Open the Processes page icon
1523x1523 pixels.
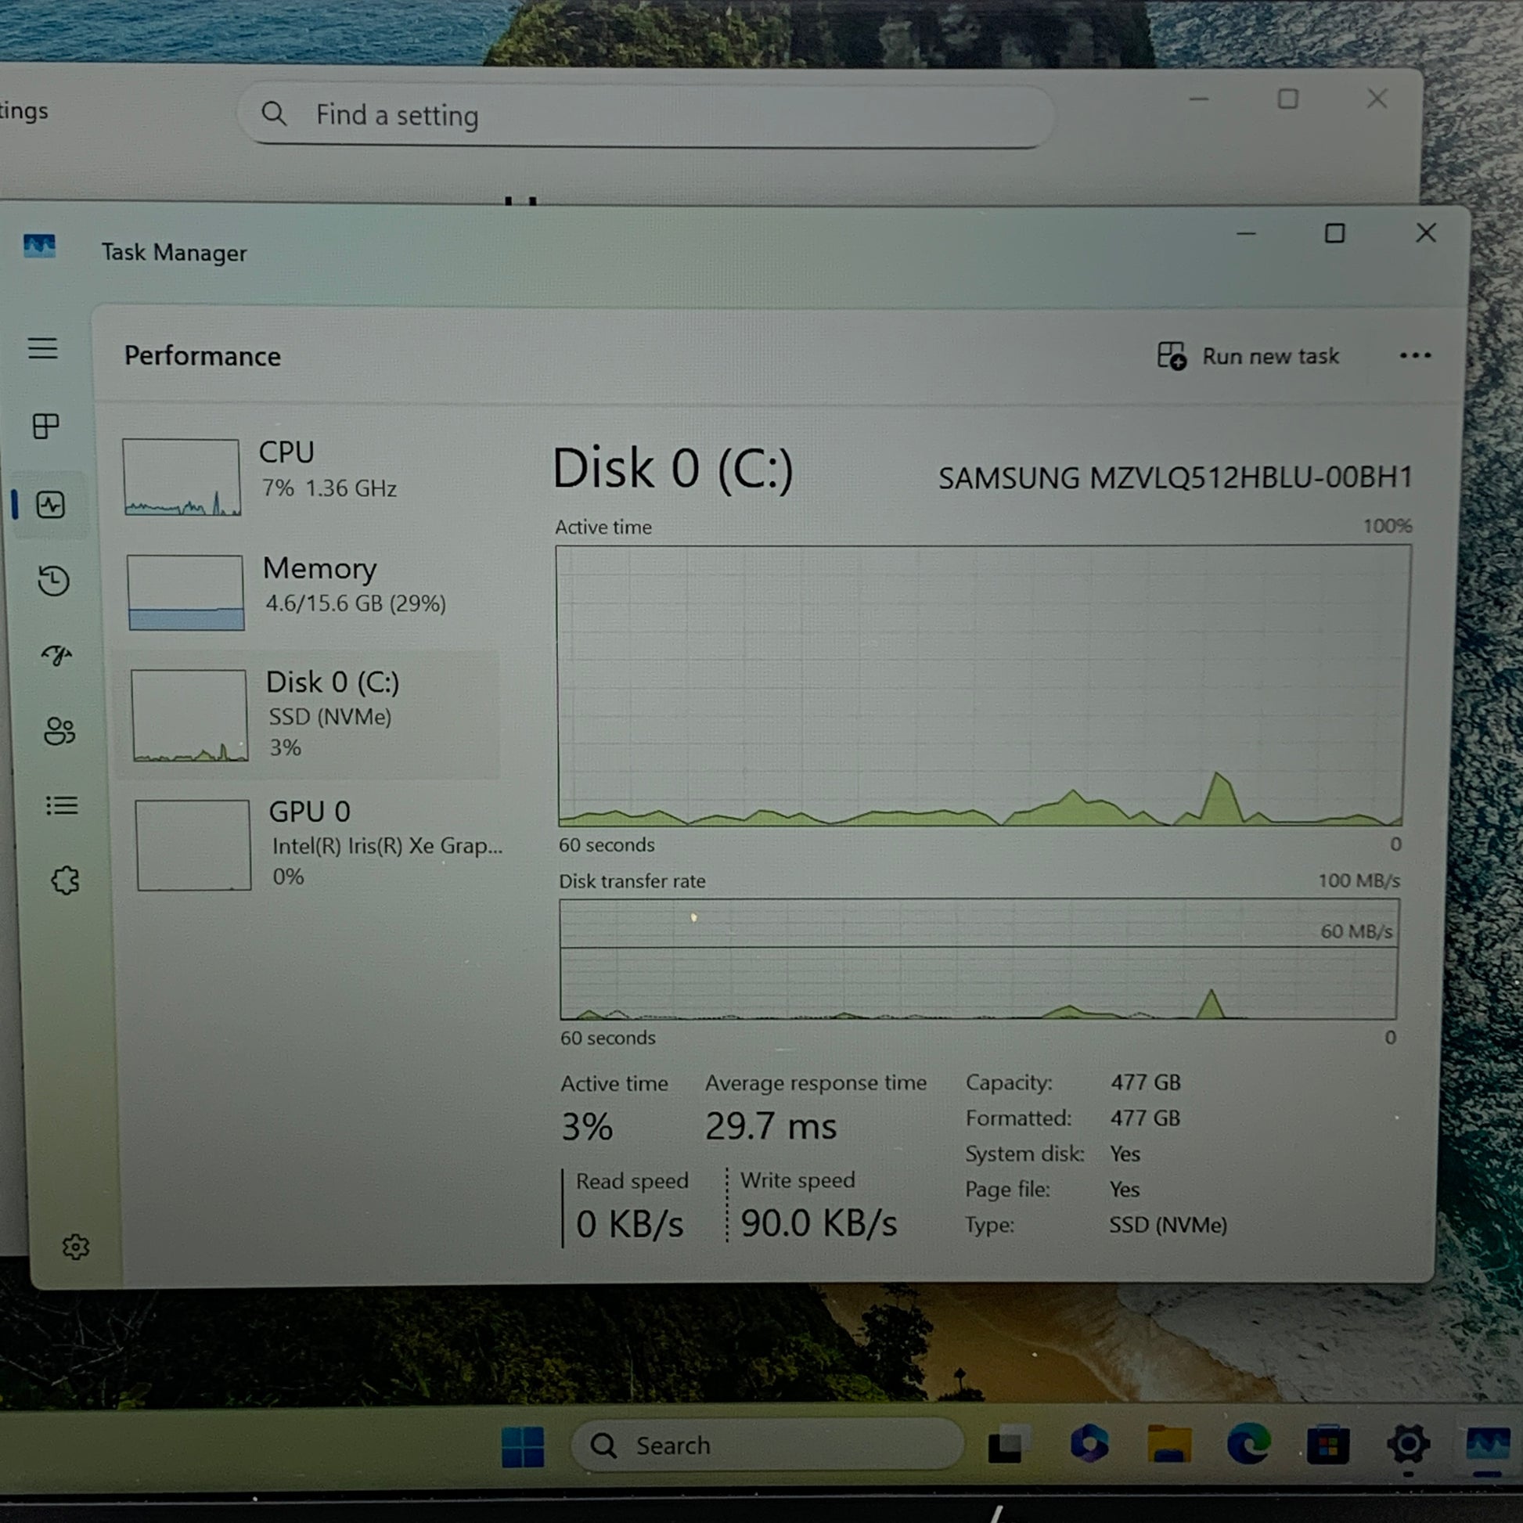pyautogui.click(x=45, y=426)
